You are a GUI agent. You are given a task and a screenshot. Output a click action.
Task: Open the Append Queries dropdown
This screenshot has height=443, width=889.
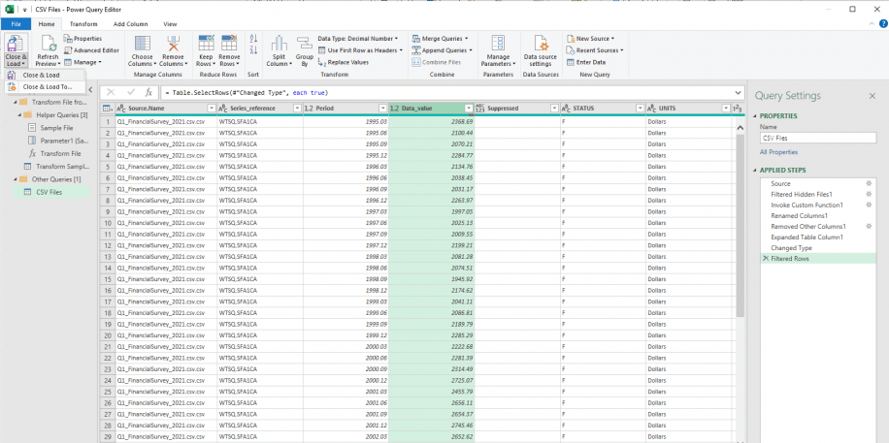[x=443, y=50]
